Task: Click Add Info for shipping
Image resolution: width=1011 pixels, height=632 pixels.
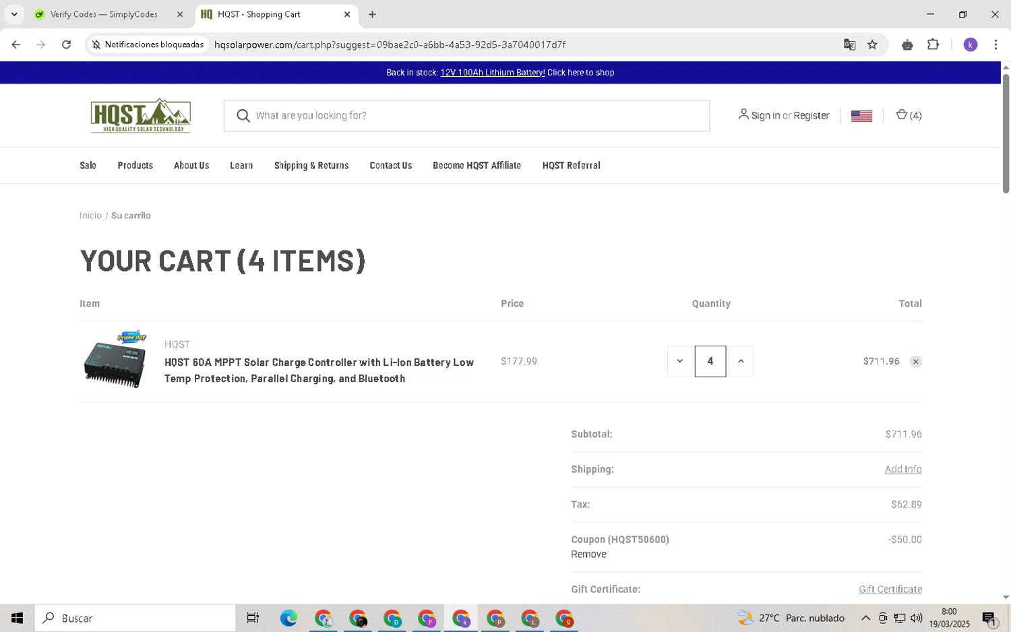Action: tap(903, 469)
